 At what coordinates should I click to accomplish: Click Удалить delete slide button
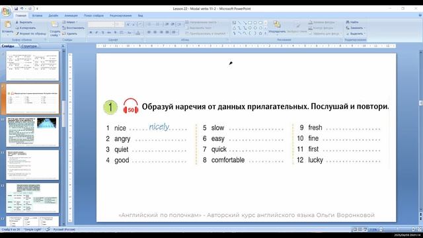click(70, 34)
